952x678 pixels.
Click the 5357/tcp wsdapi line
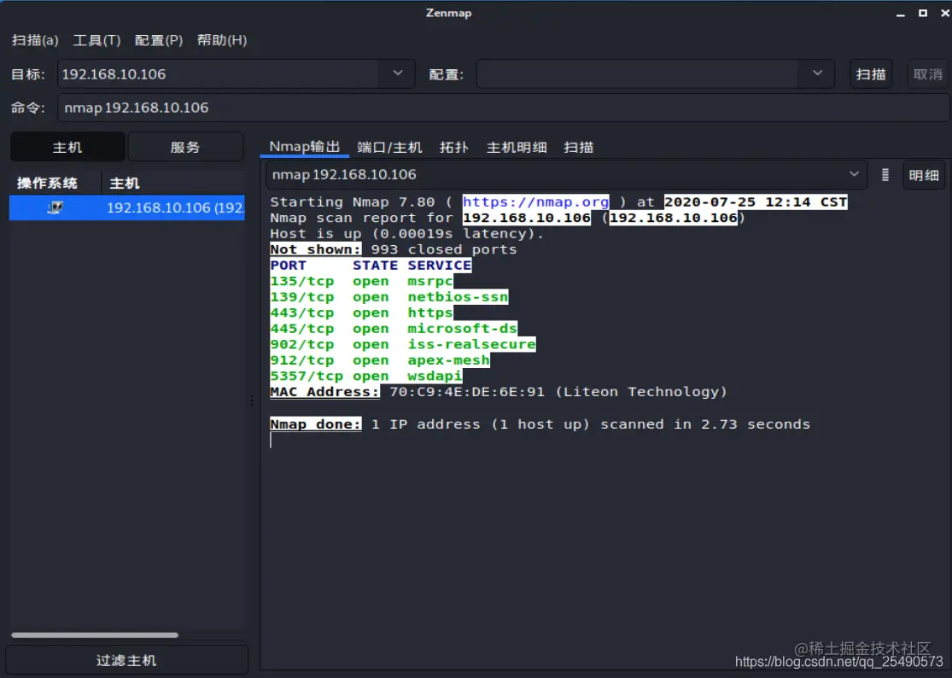pos(366,376)
